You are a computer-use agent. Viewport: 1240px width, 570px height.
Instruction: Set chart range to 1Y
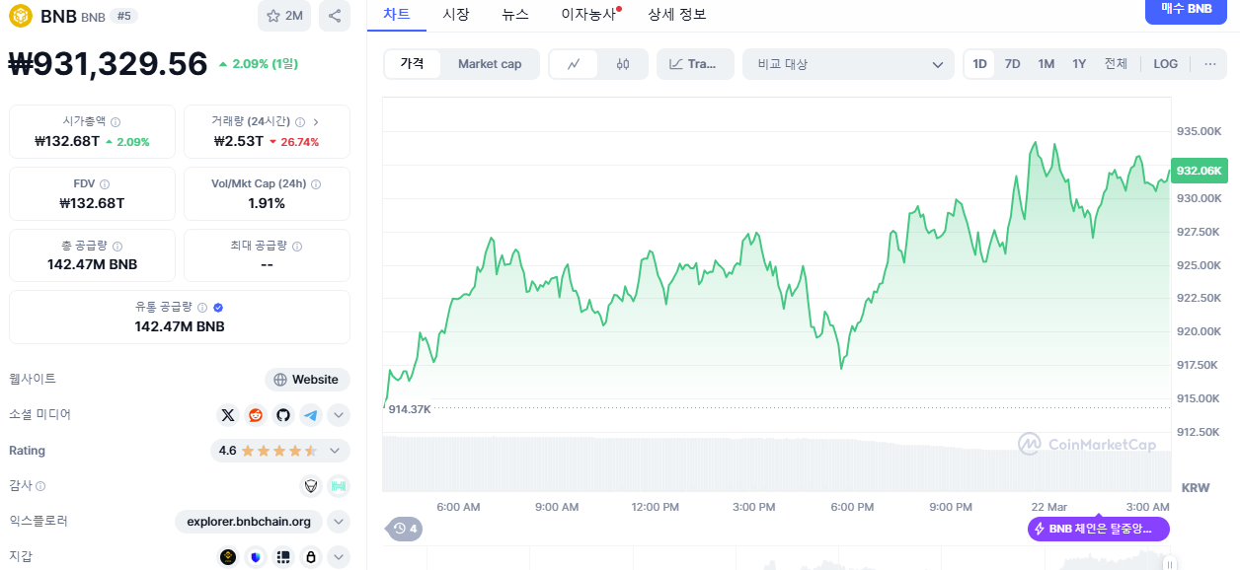coord(1079,64)
